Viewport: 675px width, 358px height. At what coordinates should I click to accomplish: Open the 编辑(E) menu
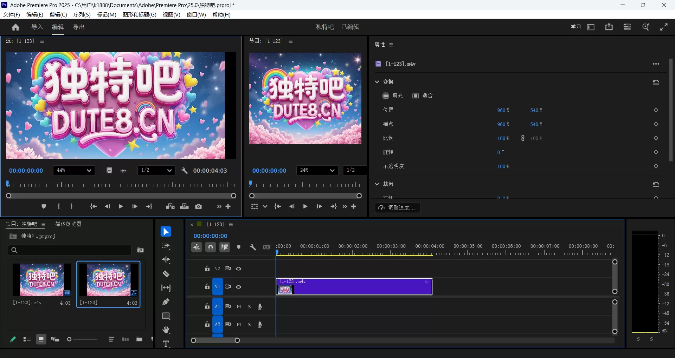[x=35, y=14]
